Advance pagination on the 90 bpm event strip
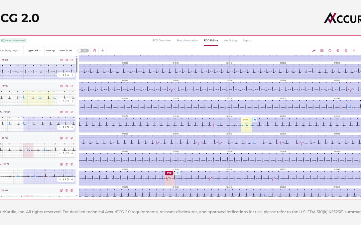Screen dimensions: 361x225 [72, 101]
